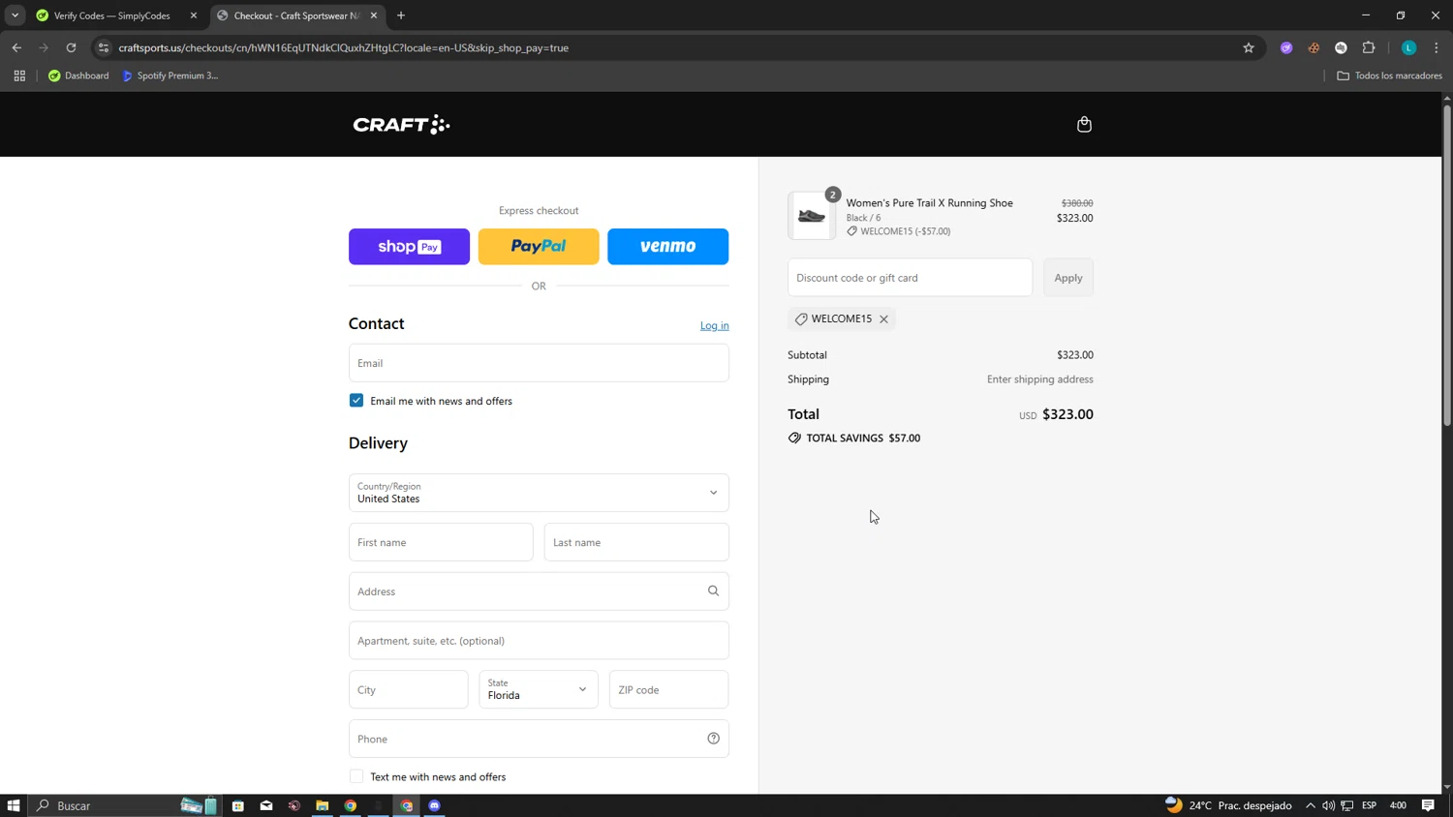1453x817 pixels.
Task: Open the Dashboard bookmark
Action: coord(78,76)
